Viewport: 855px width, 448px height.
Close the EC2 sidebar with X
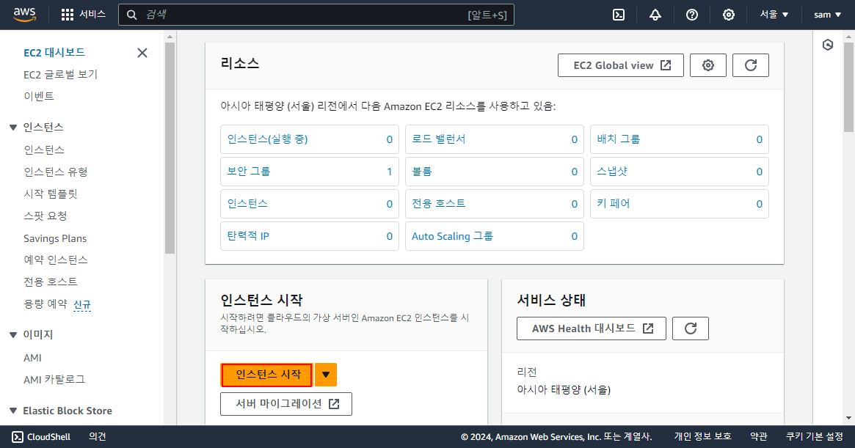[x=142, y=53]
